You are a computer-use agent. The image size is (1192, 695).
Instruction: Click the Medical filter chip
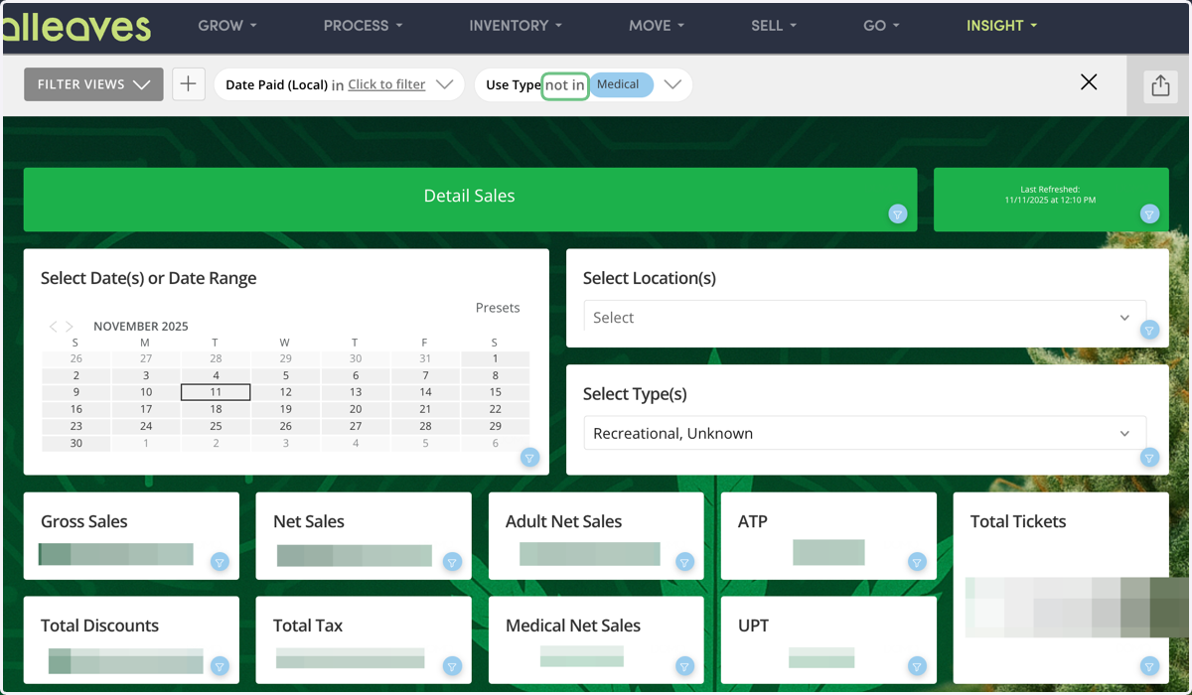coord(622,84)
